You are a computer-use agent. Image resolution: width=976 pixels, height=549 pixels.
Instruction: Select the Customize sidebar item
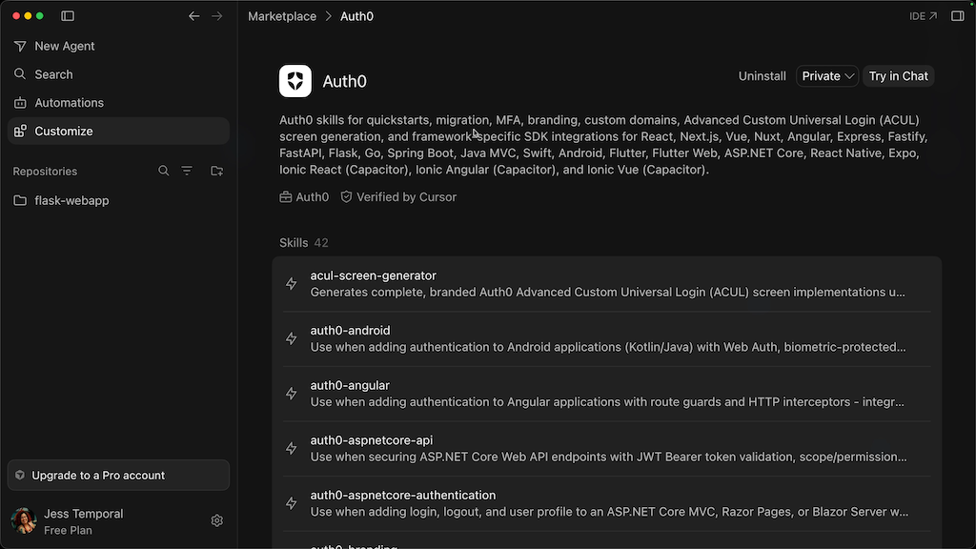(118, 131)
